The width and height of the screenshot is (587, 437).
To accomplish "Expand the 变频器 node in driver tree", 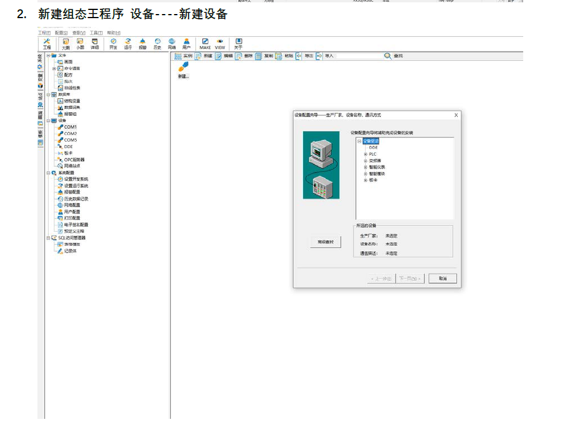I will point(366,160).
